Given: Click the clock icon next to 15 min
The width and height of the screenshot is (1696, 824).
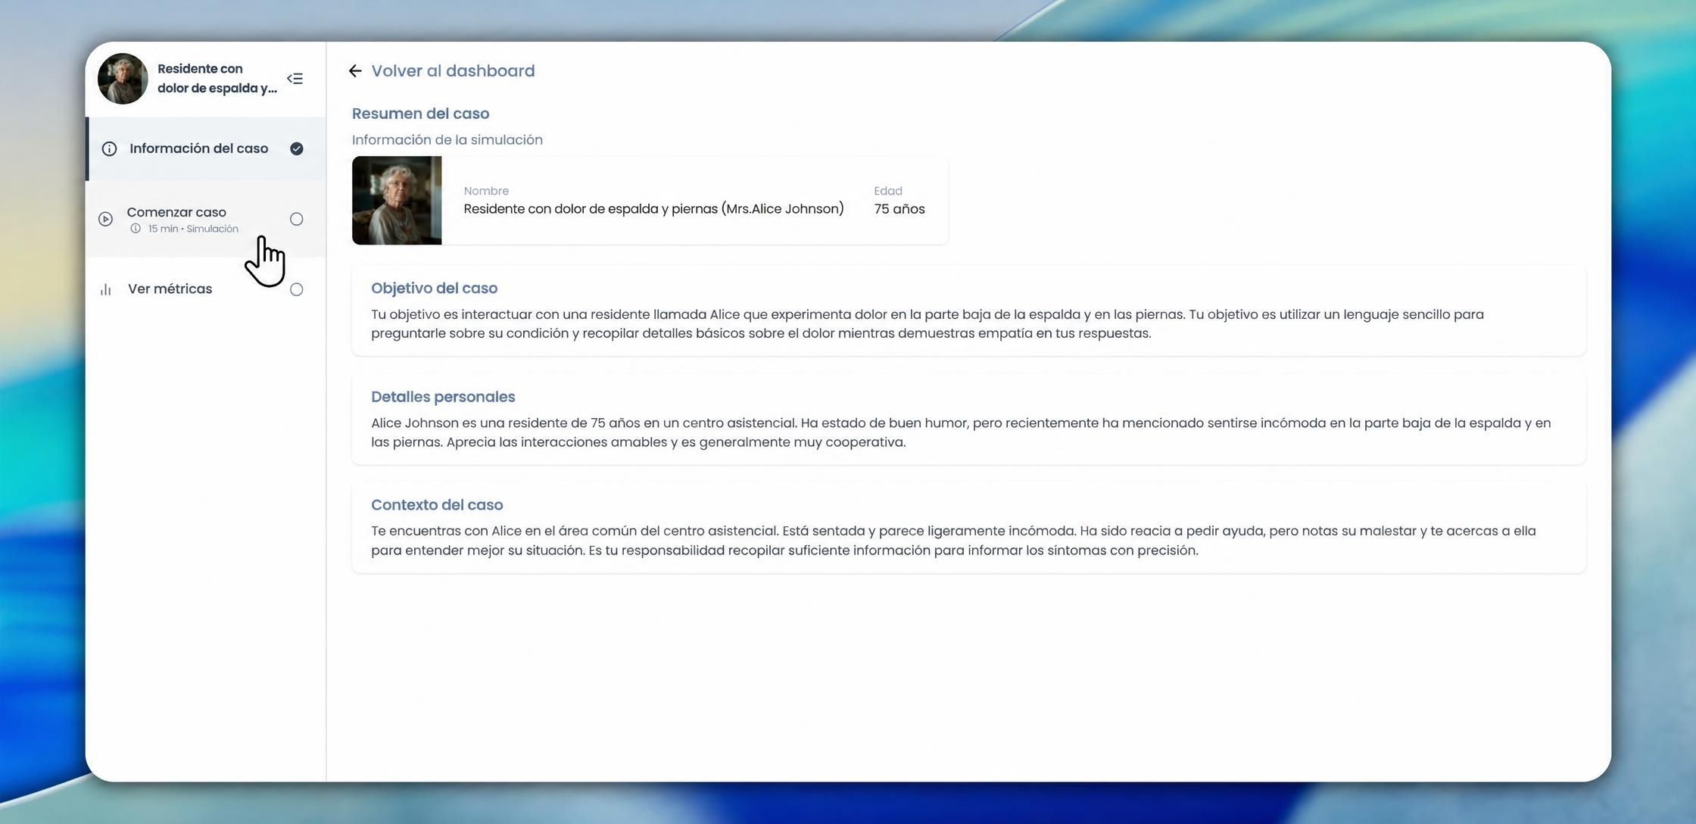Looking at the screenshot, I should click(x=136, y=229).
